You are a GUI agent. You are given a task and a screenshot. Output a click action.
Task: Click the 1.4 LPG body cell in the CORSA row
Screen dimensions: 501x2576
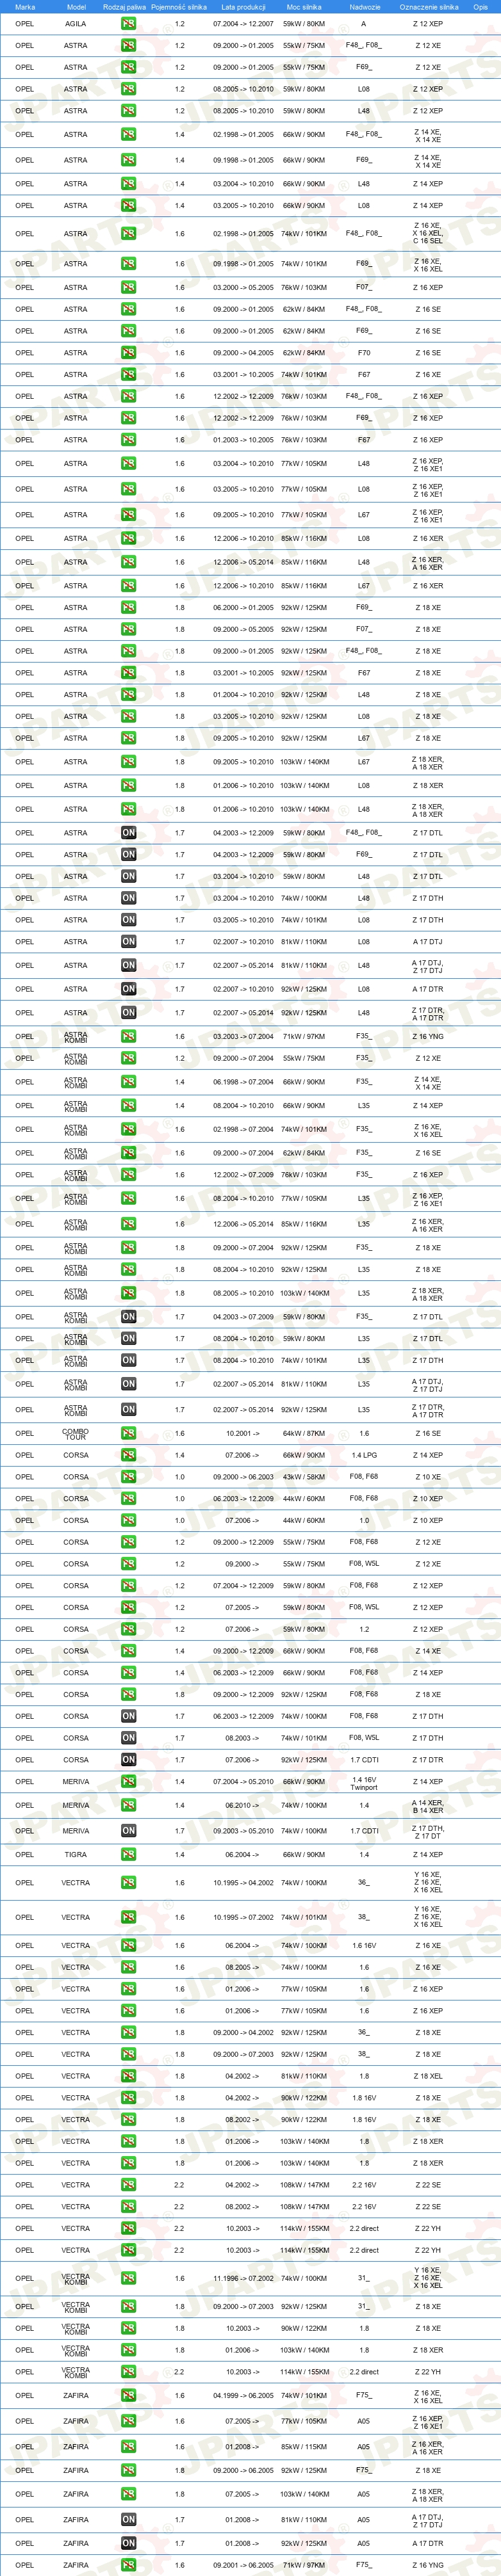364,1455
